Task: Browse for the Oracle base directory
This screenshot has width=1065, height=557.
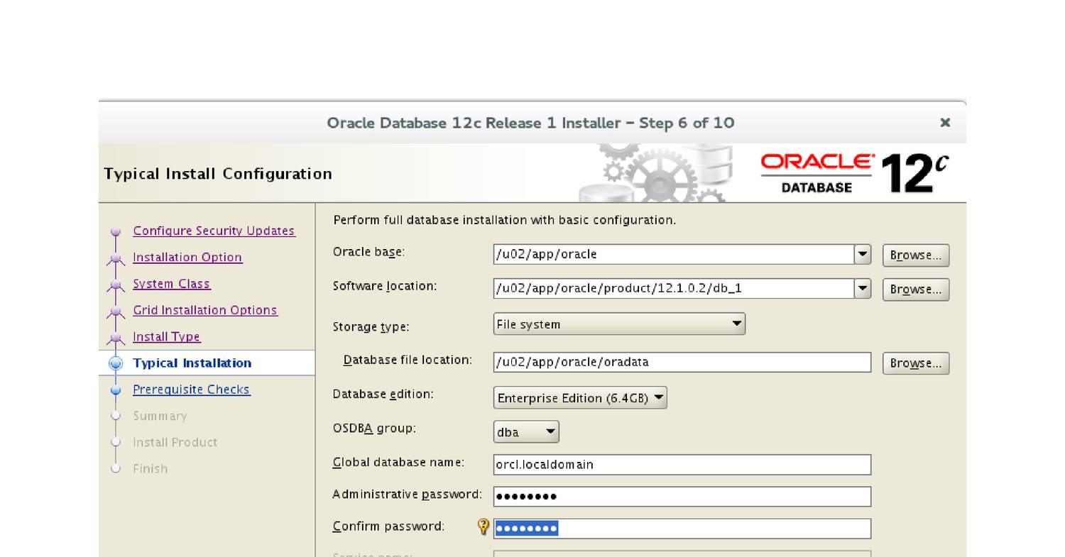Action: [915, 255]
